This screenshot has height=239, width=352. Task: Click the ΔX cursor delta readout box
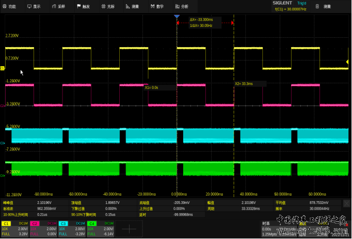pyautogui.click(x=204, y=23)
